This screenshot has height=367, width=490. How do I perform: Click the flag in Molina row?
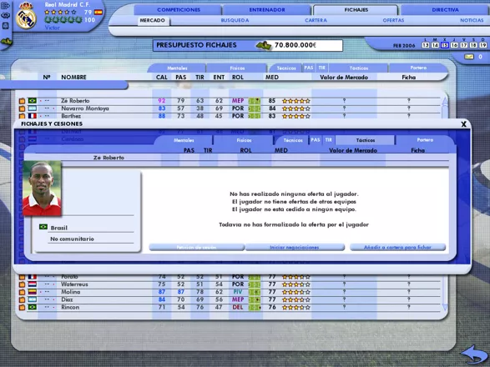point(33,292)
